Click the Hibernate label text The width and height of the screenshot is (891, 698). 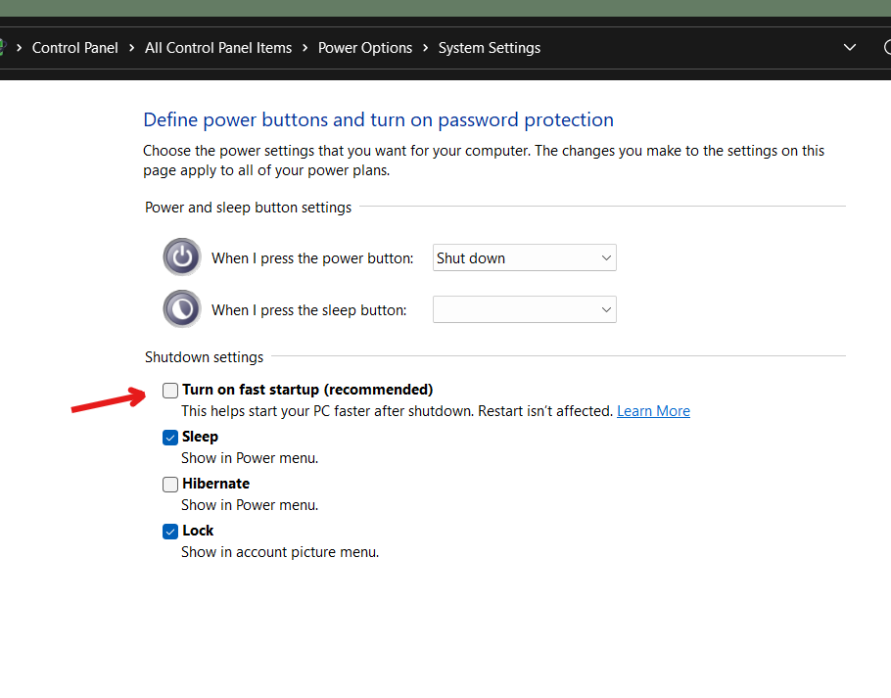click(x=216, y=484)
